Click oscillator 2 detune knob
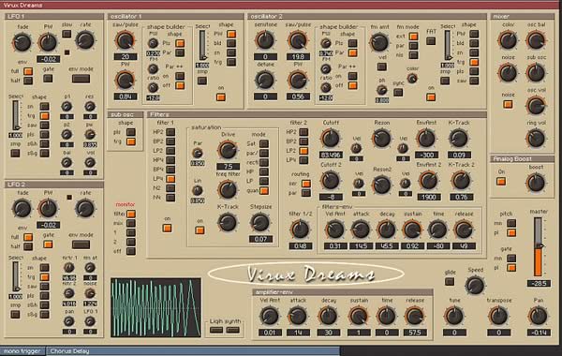 (x=265, y=80)
